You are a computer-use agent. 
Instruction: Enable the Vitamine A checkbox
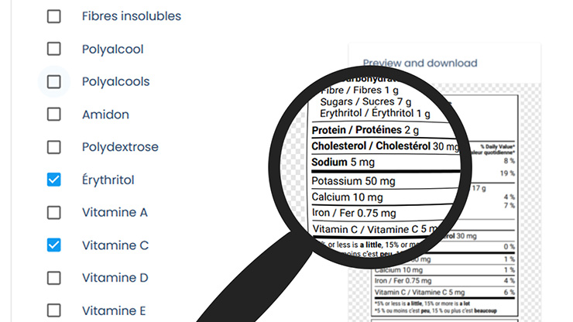[53, 212]
